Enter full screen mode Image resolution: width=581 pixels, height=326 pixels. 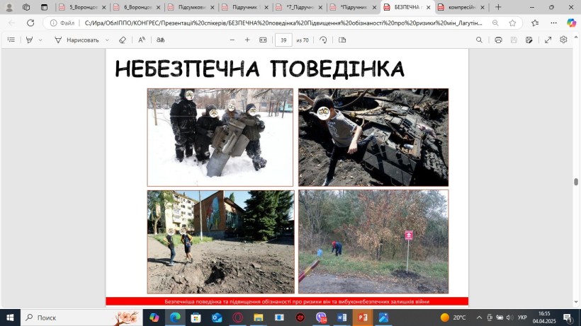point(548,40)
